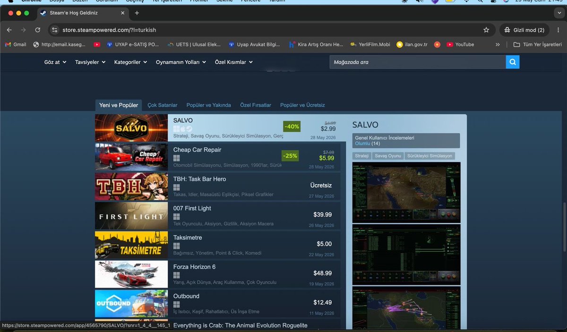Open Tüm Yer İşaretleri folder
The image size is (567, 332).
coord(538,44)
